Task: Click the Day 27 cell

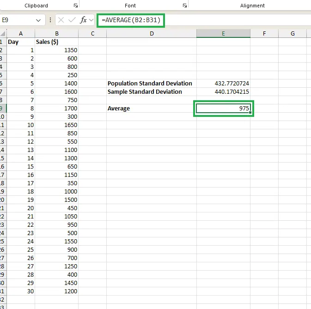Action: click(x=21, y=267)
